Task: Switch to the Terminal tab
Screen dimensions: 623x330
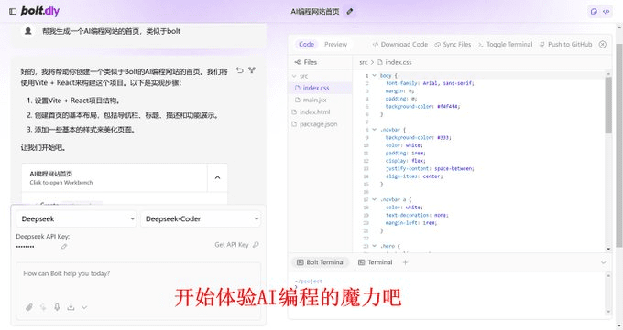Action: pyautogui.click(x=375, y=262)
